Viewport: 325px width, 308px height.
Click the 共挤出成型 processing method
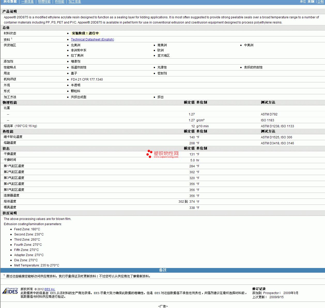(79, 97)
